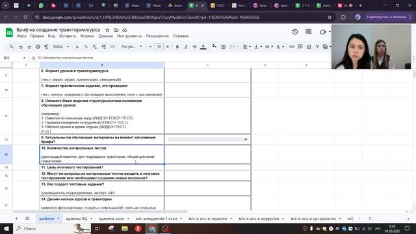Open the Файл menu

pyautogui.click(x=21, y=36)
